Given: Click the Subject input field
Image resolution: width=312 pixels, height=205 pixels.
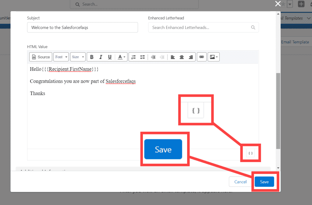Looking at the screenshot, I should [83, 27].
